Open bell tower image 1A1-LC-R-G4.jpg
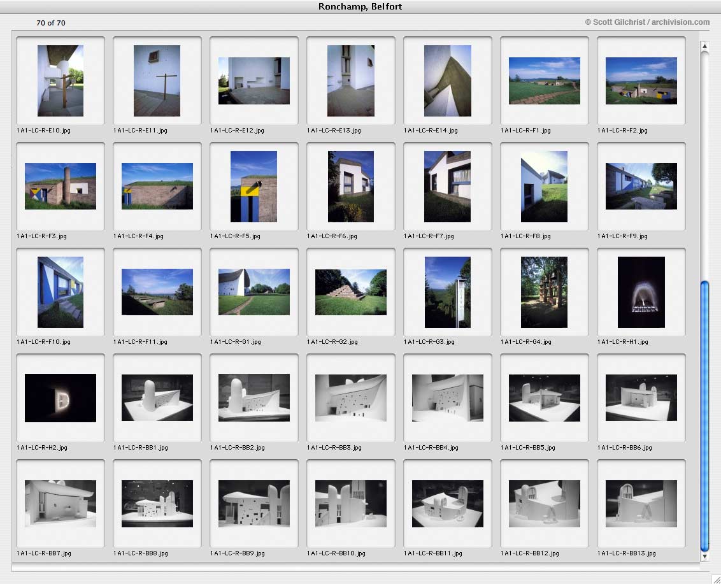This screenshot has height=584, width=721. 545,292
